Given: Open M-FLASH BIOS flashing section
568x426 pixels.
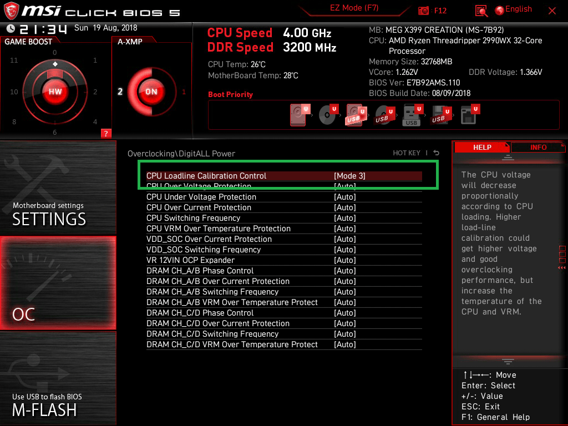Looking at the screenshot, I should pyautogui.click(x=58, y=378).
